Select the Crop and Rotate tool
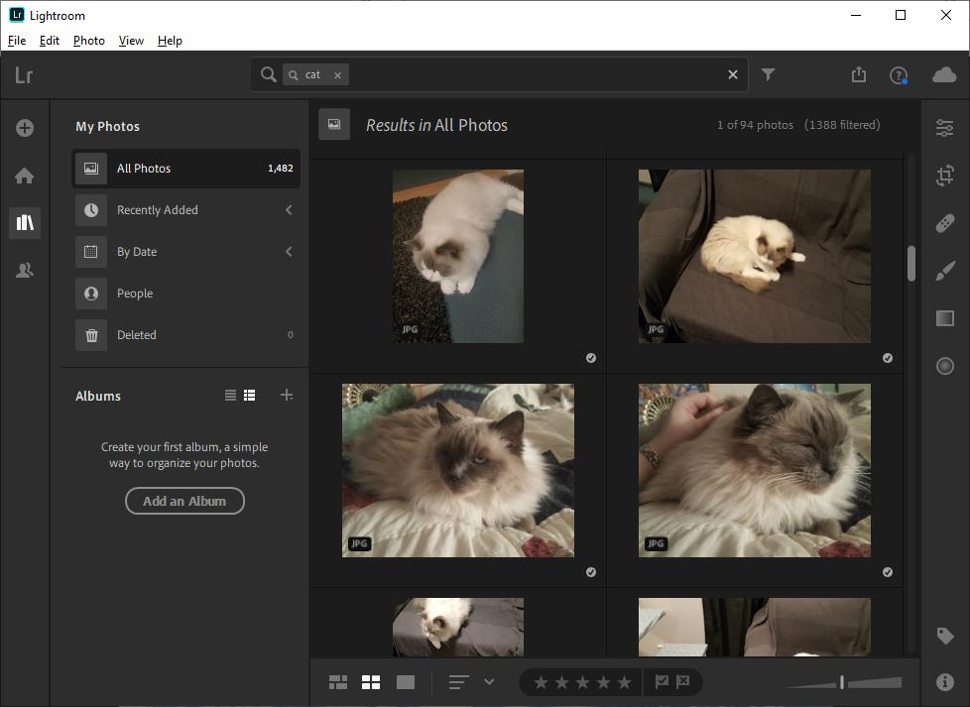 click(x=944, y=176)
